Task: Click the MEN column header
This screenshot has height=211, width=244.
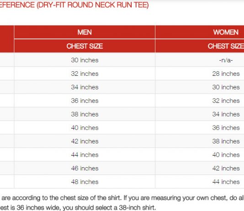Action: point(85,32)
